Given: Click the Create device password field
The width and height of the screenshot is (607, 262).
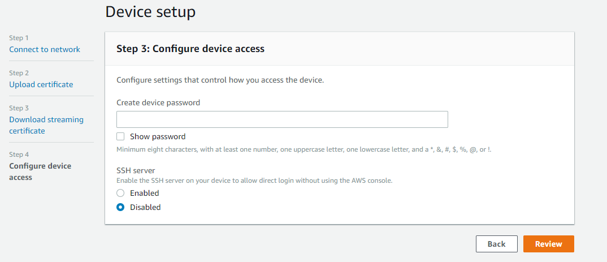Looking at the screenshot, I should point(282,119).
